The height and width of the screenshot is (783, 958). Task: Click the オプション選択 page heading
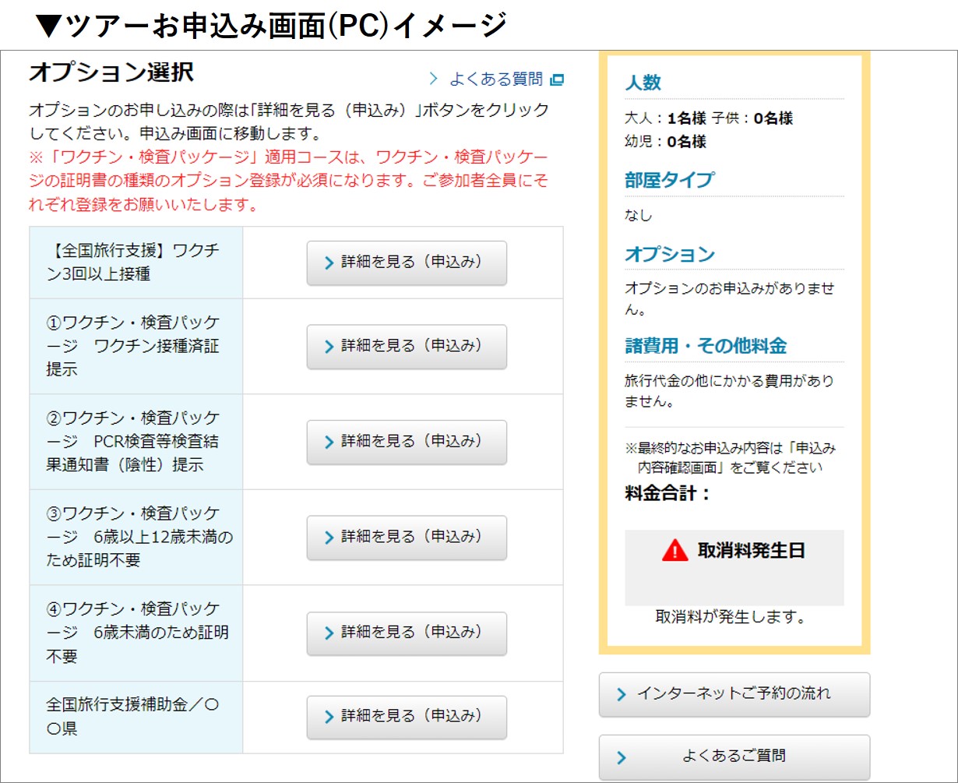tap(111, 72)
